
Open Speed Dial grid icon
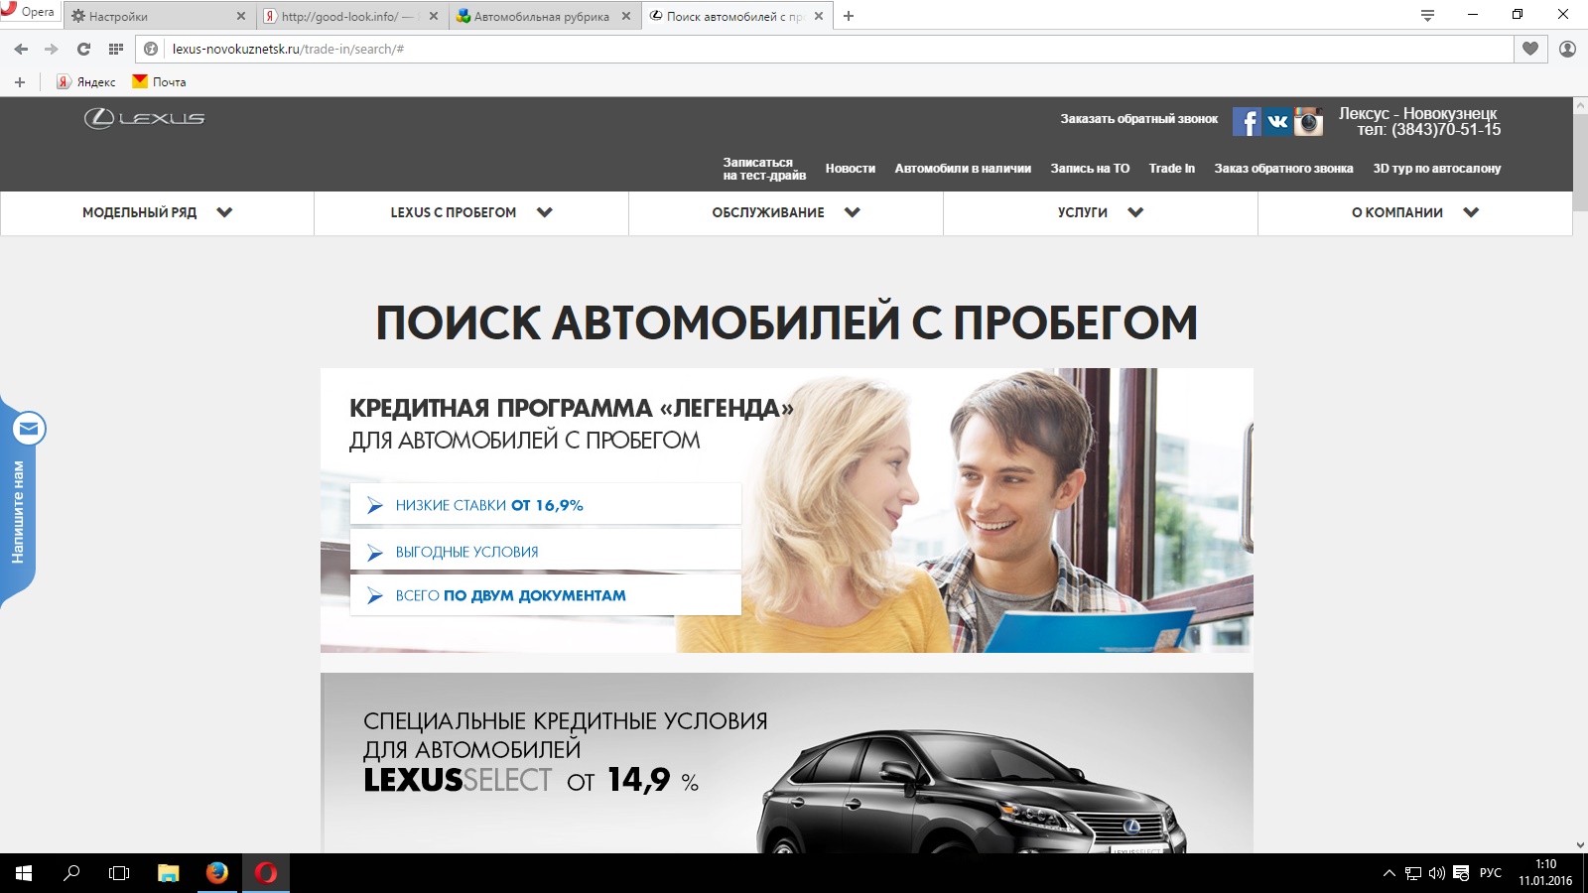(115, 49)
